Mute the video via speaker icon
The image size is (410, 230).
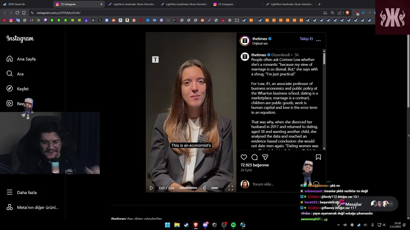pos(204,188)
